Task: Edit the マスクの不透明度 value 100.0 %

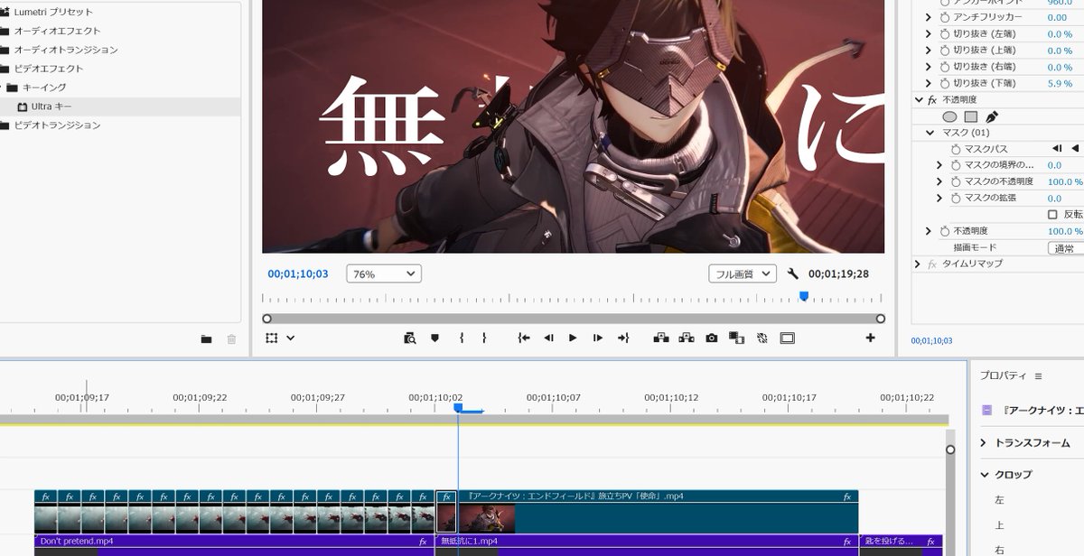Action: point(1065,181)
